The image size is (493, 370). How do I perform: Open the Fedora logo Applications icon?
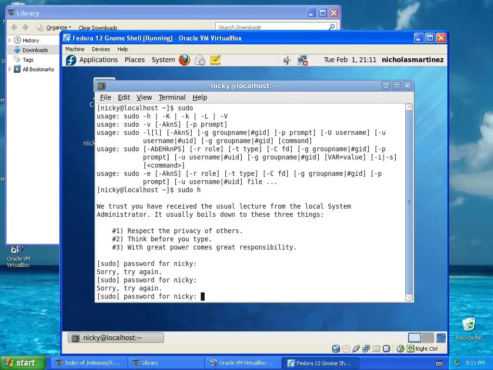[x=71, y=60]
